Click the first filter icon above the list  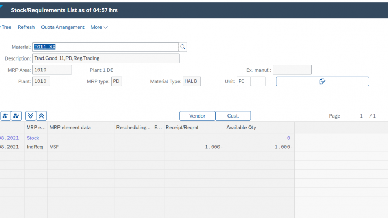pos(5,116)
